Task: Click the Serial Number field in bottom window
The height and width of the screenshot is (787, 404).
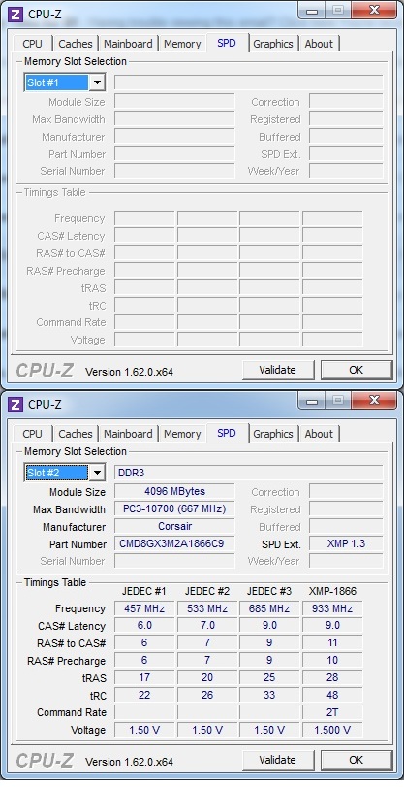Action: (x=174, y=561)
